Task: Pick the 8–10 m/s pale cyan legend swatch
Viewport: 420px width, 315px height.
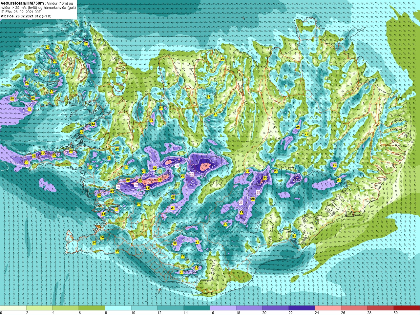Action: coord(118,308)
